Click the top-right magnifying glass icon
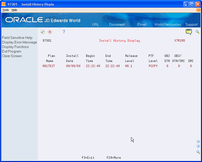The image size is (202, 162). 197,32
